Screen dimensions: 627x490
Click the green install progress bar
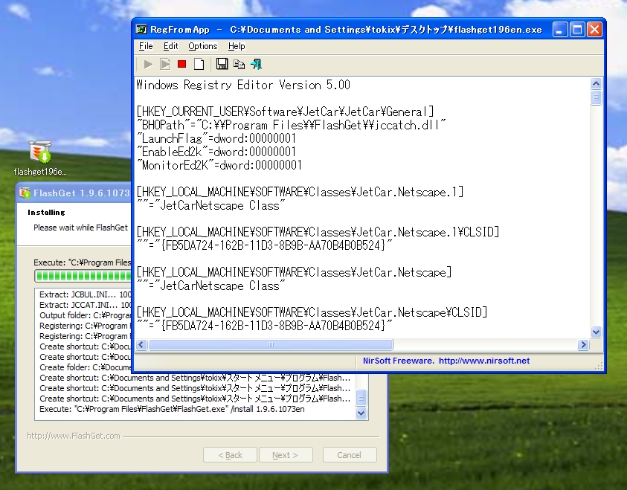click(x=83, y=276)
